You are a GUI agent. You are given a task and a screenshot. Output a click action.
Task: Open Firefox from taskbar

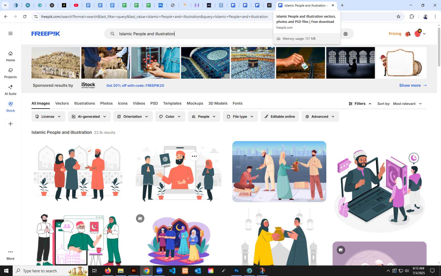108,271
